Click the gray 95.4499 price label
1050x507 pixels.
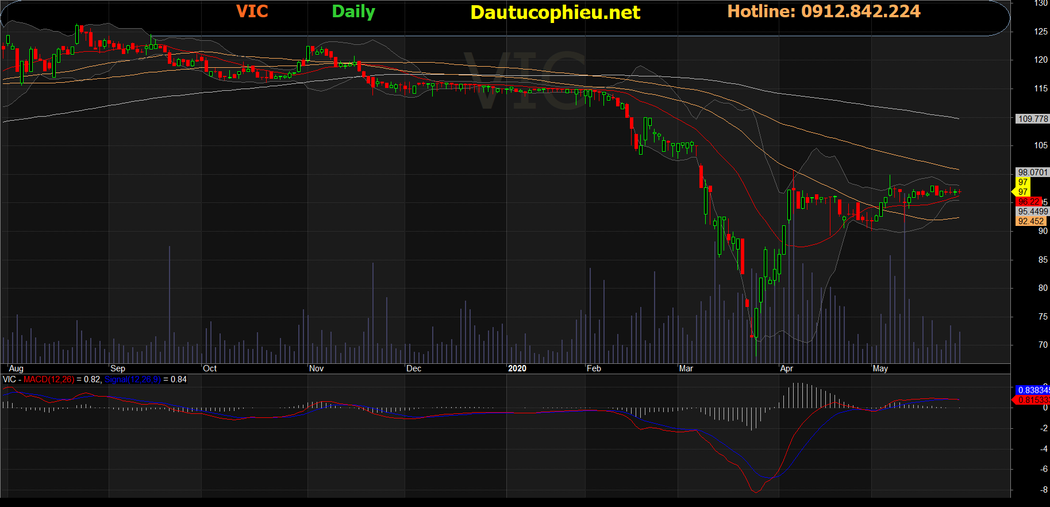pos(1032,212)
